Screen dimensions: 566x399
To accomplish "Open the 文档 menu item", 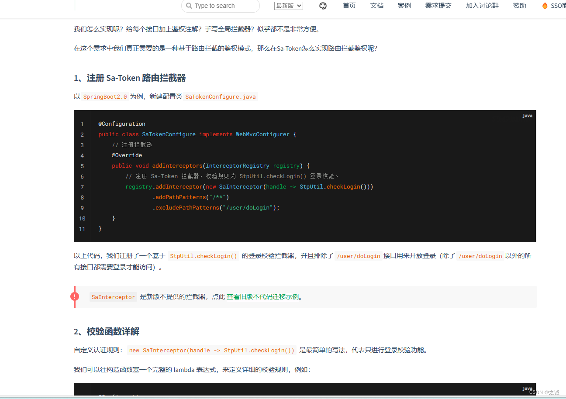I will click(x=377, y=6).
